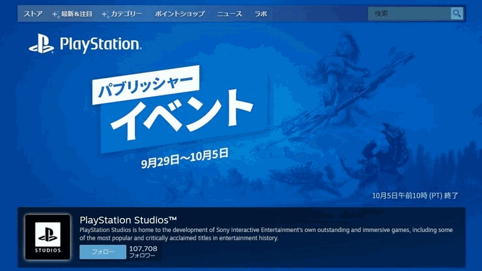The image size is (482, 271).
Task: Open the ラボ menu item
Action: click(261, 14)
